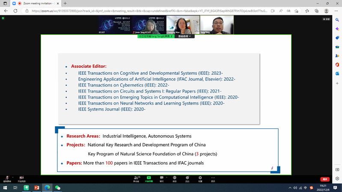Open volume control in system tray

coord(295,188)
